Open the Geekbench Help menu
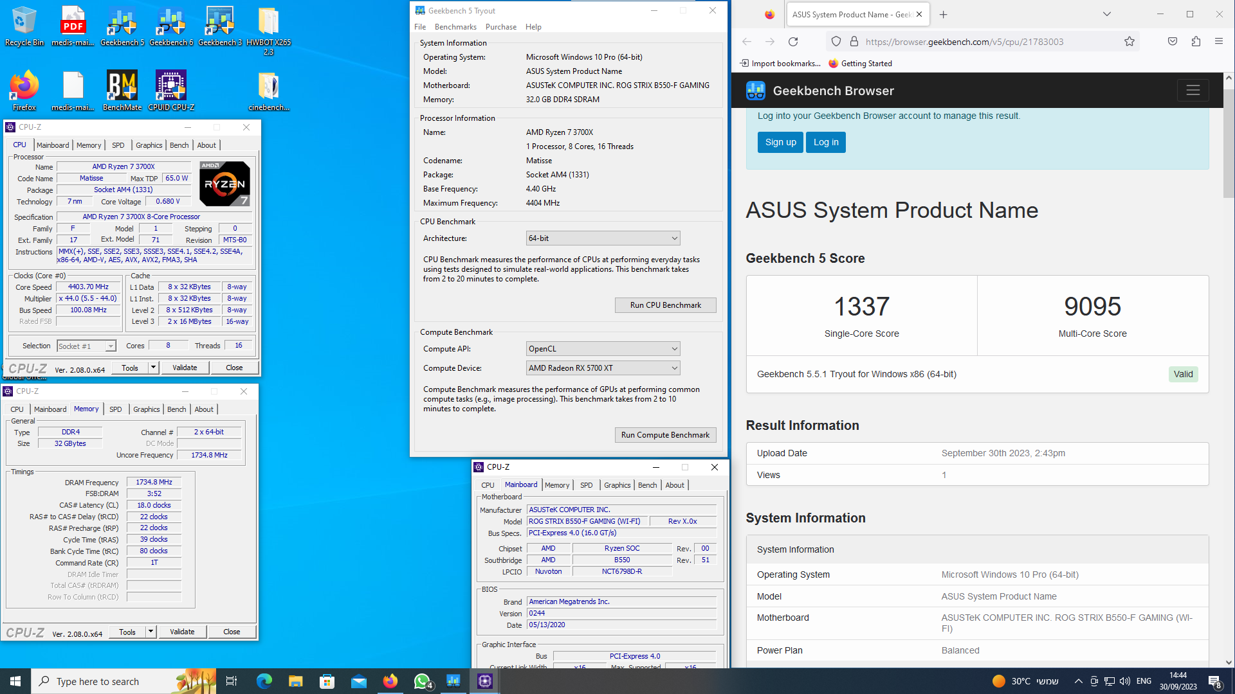1235x694 pixels. (x=533, y=27)
